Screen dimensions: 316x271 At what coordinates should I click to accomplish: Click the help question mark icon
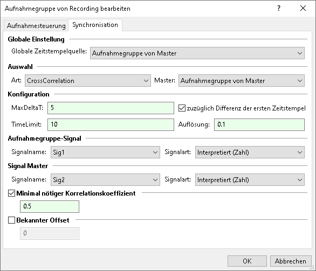point(279,8)
